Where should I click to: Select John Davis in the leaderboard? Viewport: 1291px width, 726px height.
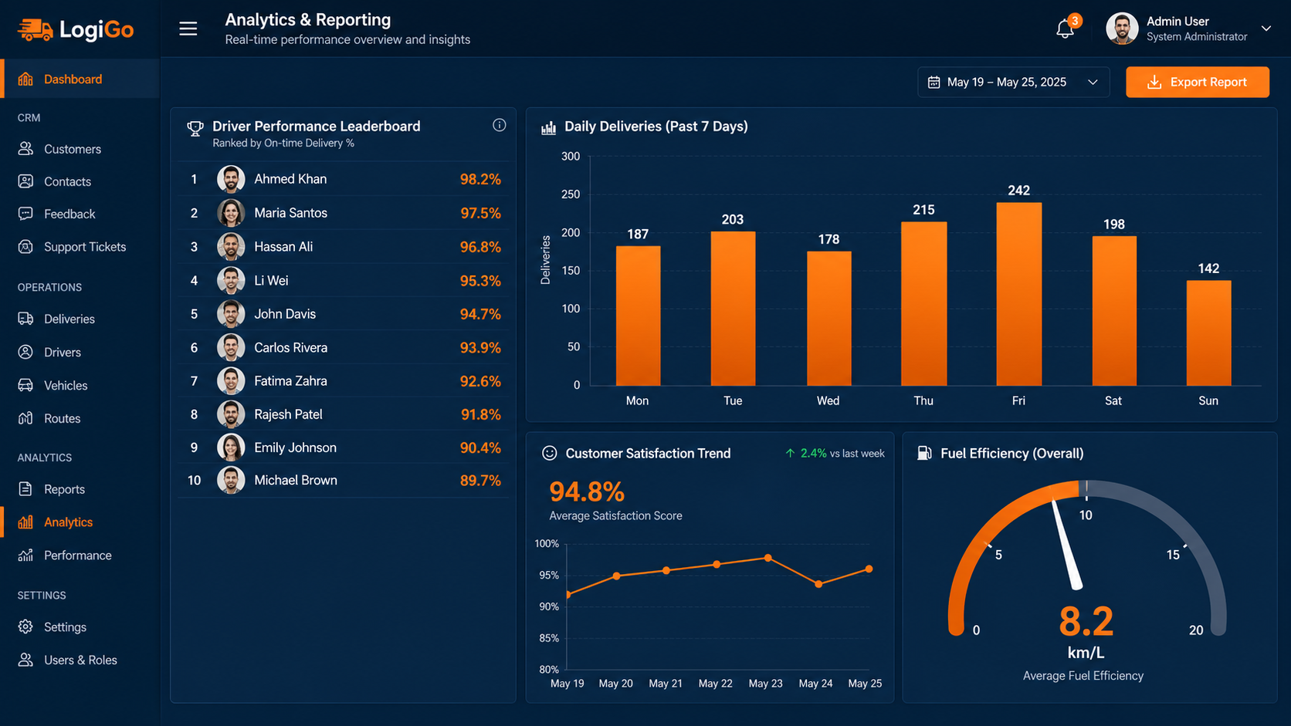click(344, 314)
